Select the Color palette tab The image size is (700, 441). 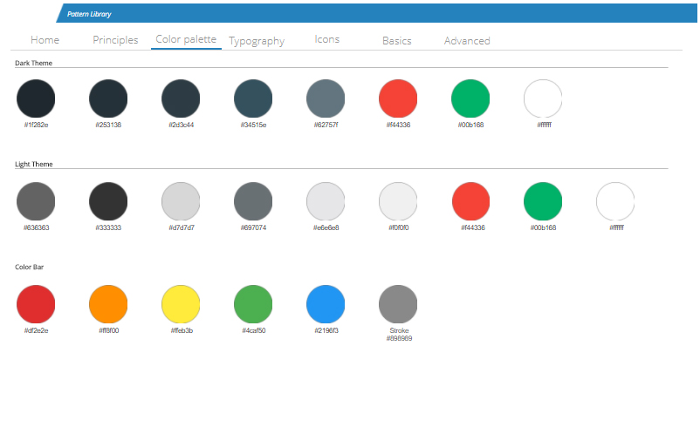[186, 39]
